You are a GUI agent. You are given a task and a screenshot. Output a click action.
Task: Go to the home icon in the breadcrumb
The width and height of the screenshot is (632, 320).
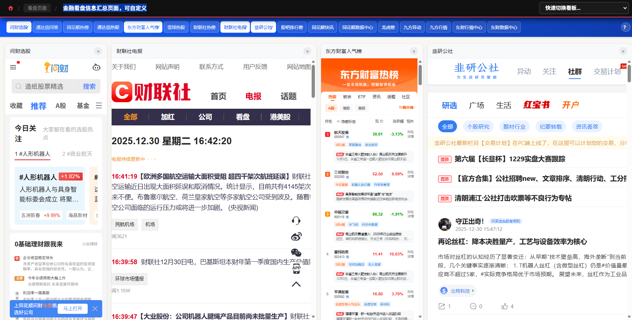pos(11,8)
